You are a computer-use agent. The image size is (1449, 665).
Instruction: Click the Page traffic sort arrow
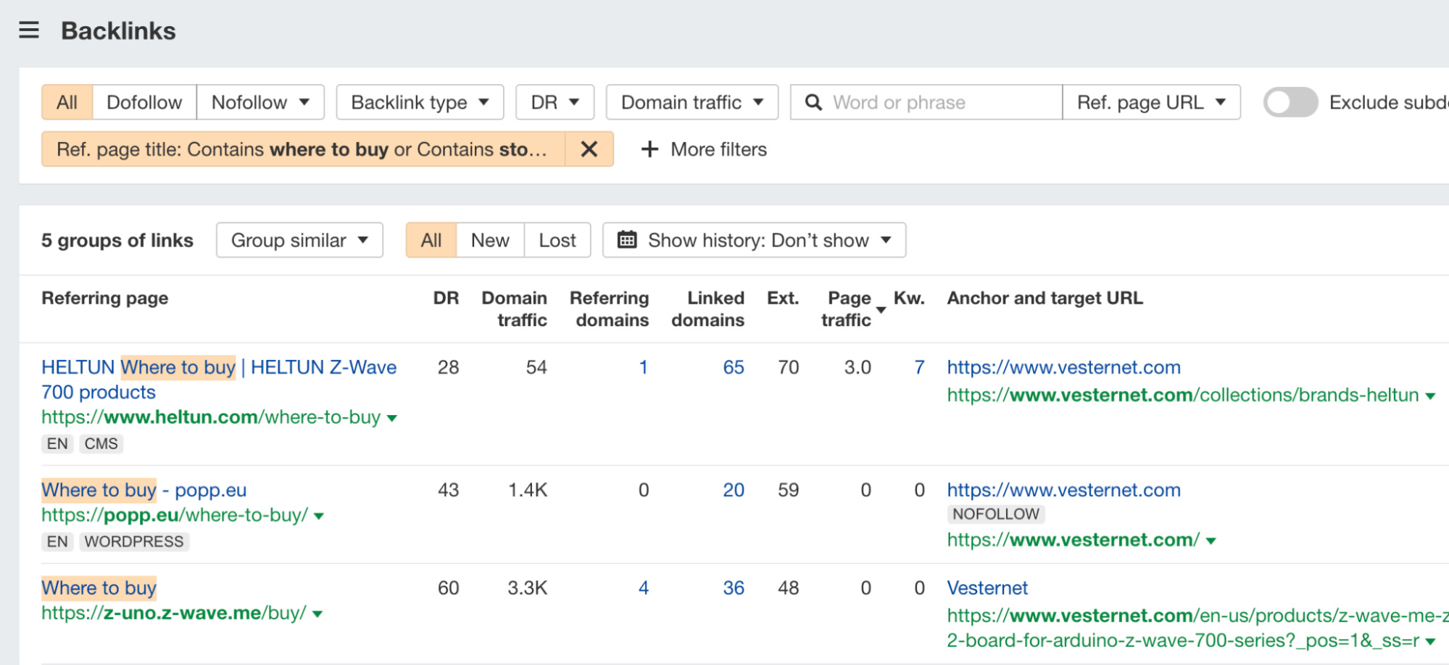(881, 310)
